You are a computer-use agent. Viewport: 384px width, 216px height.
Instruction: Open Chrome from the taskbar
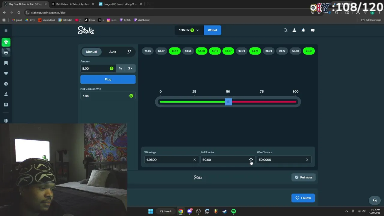coord(181,211)
